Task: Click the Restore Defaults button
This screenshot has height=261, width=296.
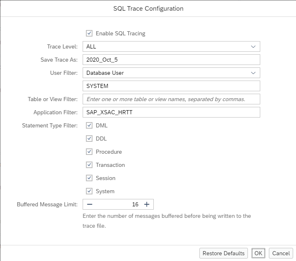Action: click(x=224, y=253)
